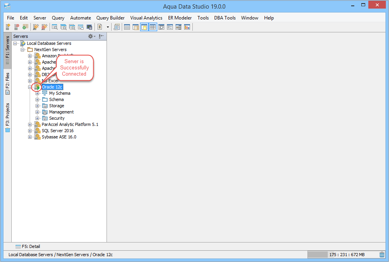Open the F5: Detail bottom tab
The image size is (389, 262).
pyautogui.click(x=28, y=246)
